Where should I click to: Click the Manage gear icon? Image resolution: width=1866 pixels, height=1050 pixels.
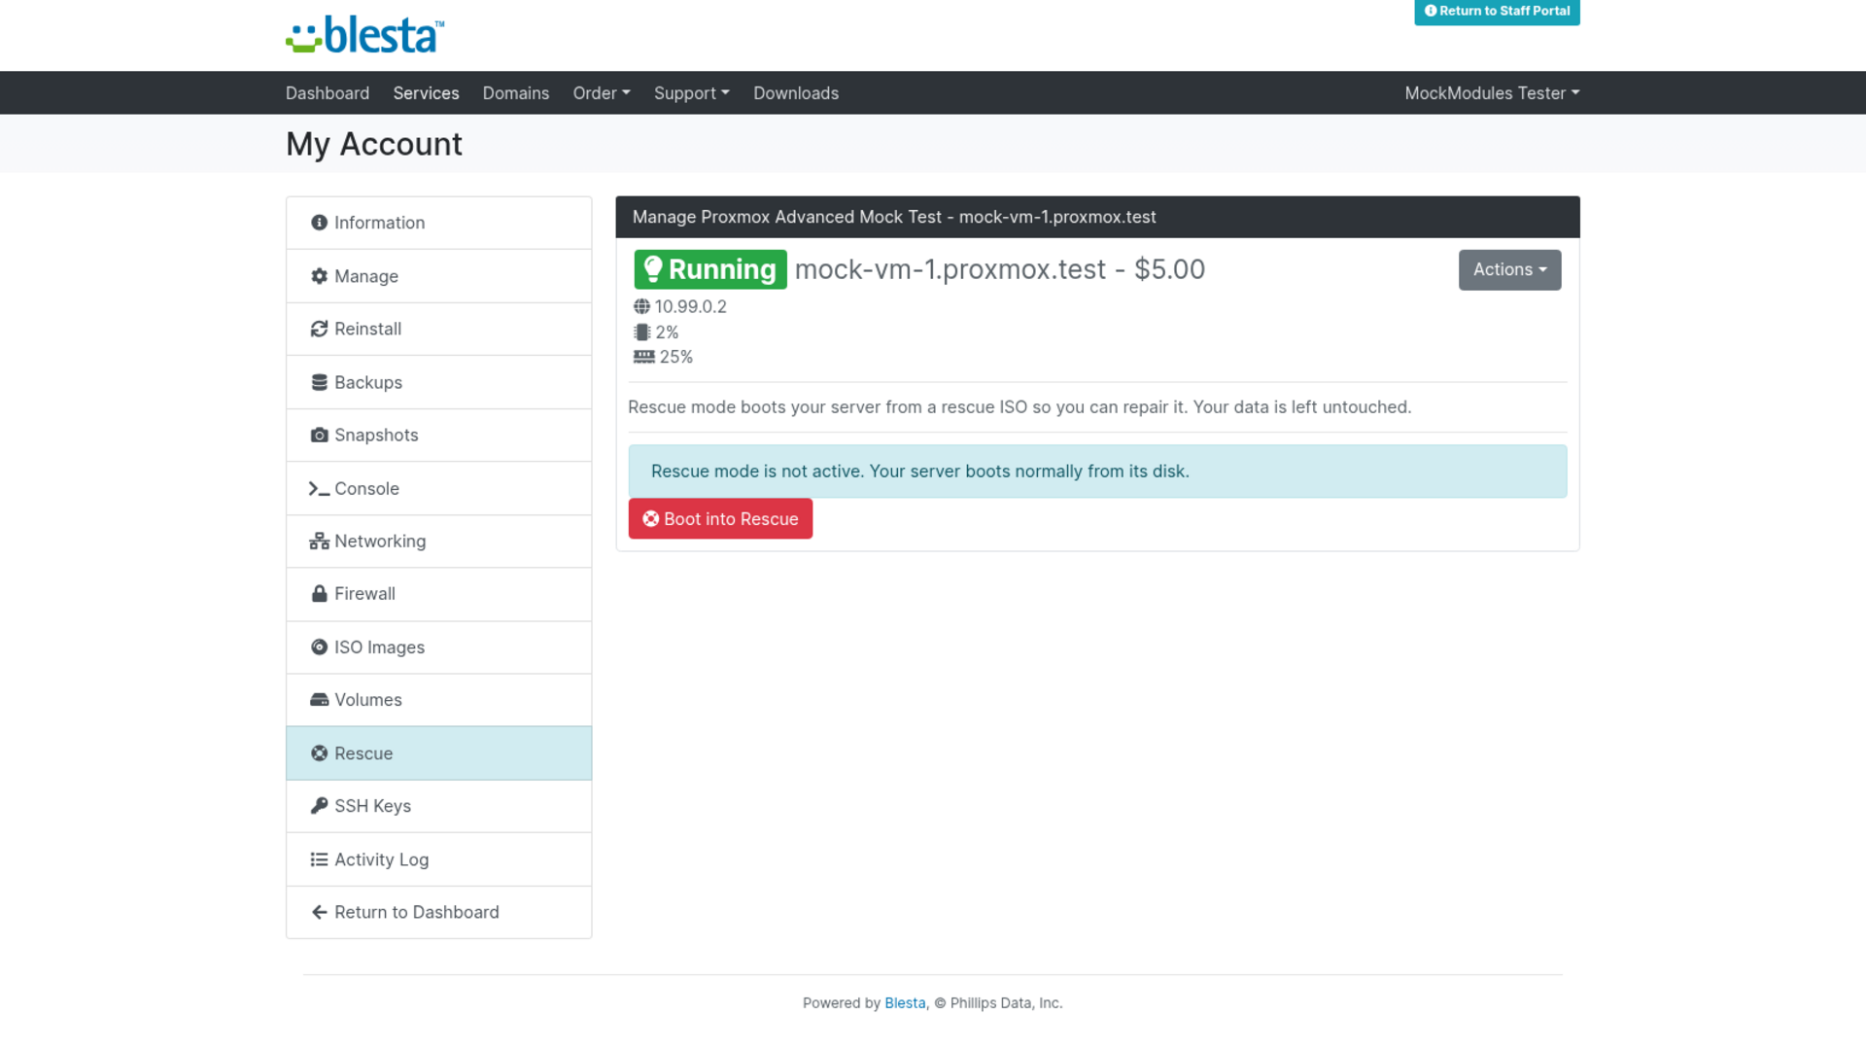coord(319,276)
